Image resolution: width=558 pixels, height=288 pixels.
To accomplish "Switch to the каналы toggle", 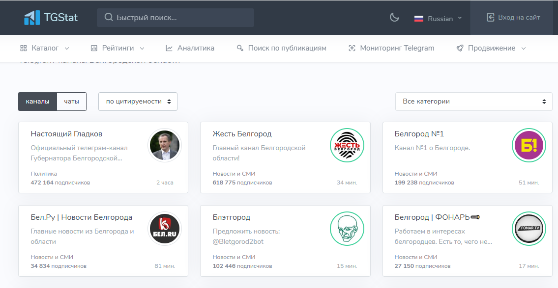I will [x=37, y=102].
